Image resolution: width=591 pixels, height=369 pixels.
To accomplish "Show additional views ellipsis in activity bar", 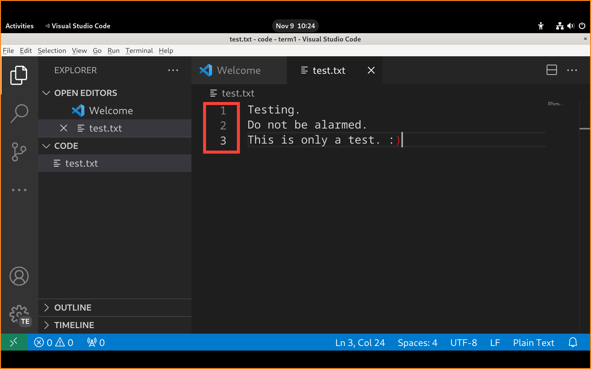I will (19, 190).
